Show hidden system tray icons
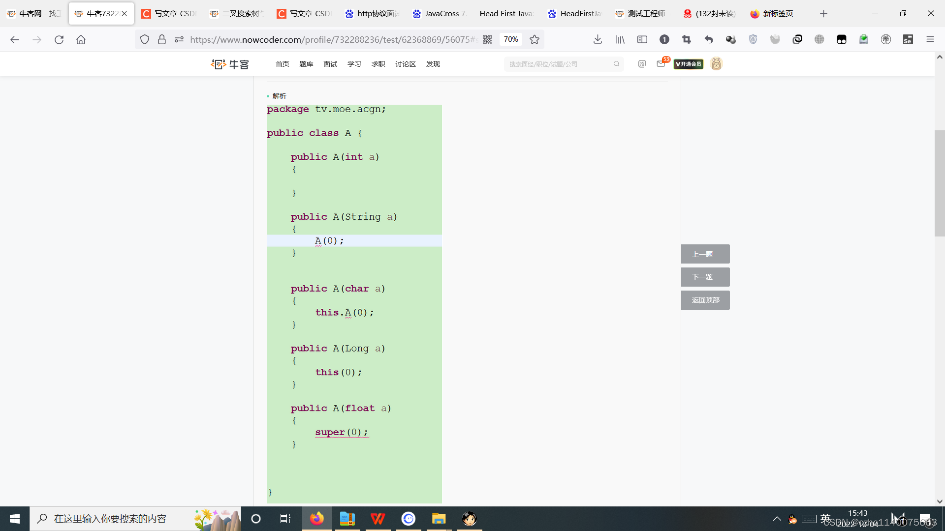This screenshot has height=531, width=945. click(x=777, y=519)
